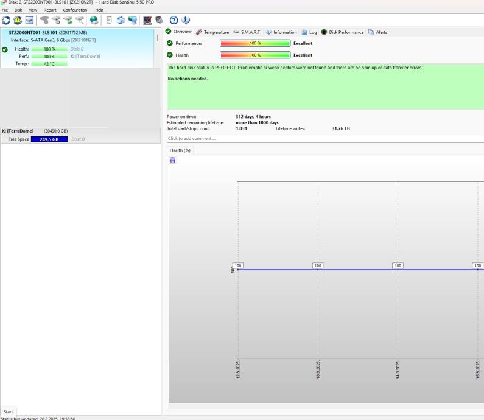Click the monitor icon in the toolbar
This screenshot has width=484, height=420.
coord(146,20)
